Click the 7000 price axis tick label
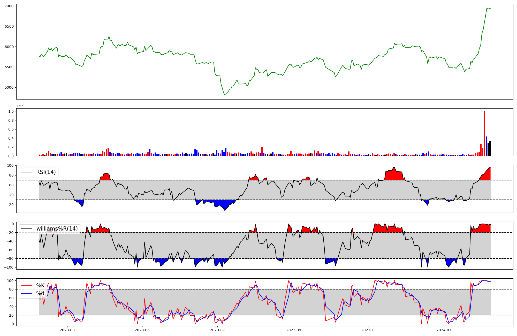The image size is (517, 336). click(9, 6)
